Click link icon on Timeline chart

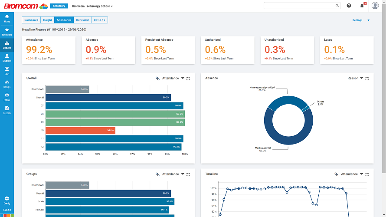pyautogui.click(x=337, y=174)
